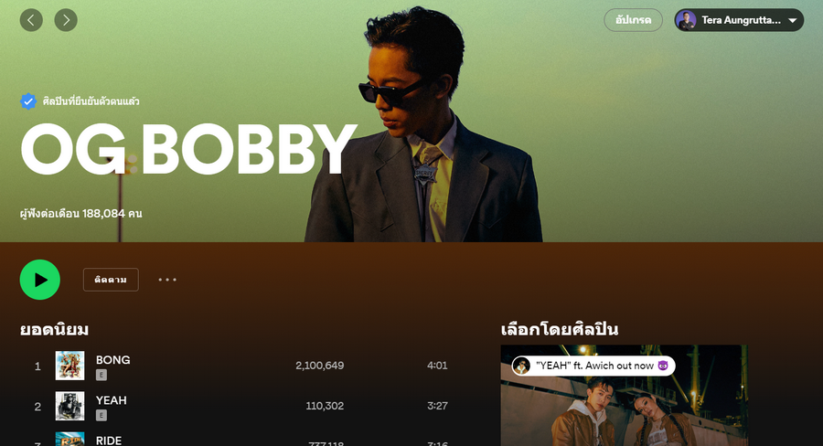823x446 pixels.
Task: Open the RIDE track title
Action: tap(109, 441)
